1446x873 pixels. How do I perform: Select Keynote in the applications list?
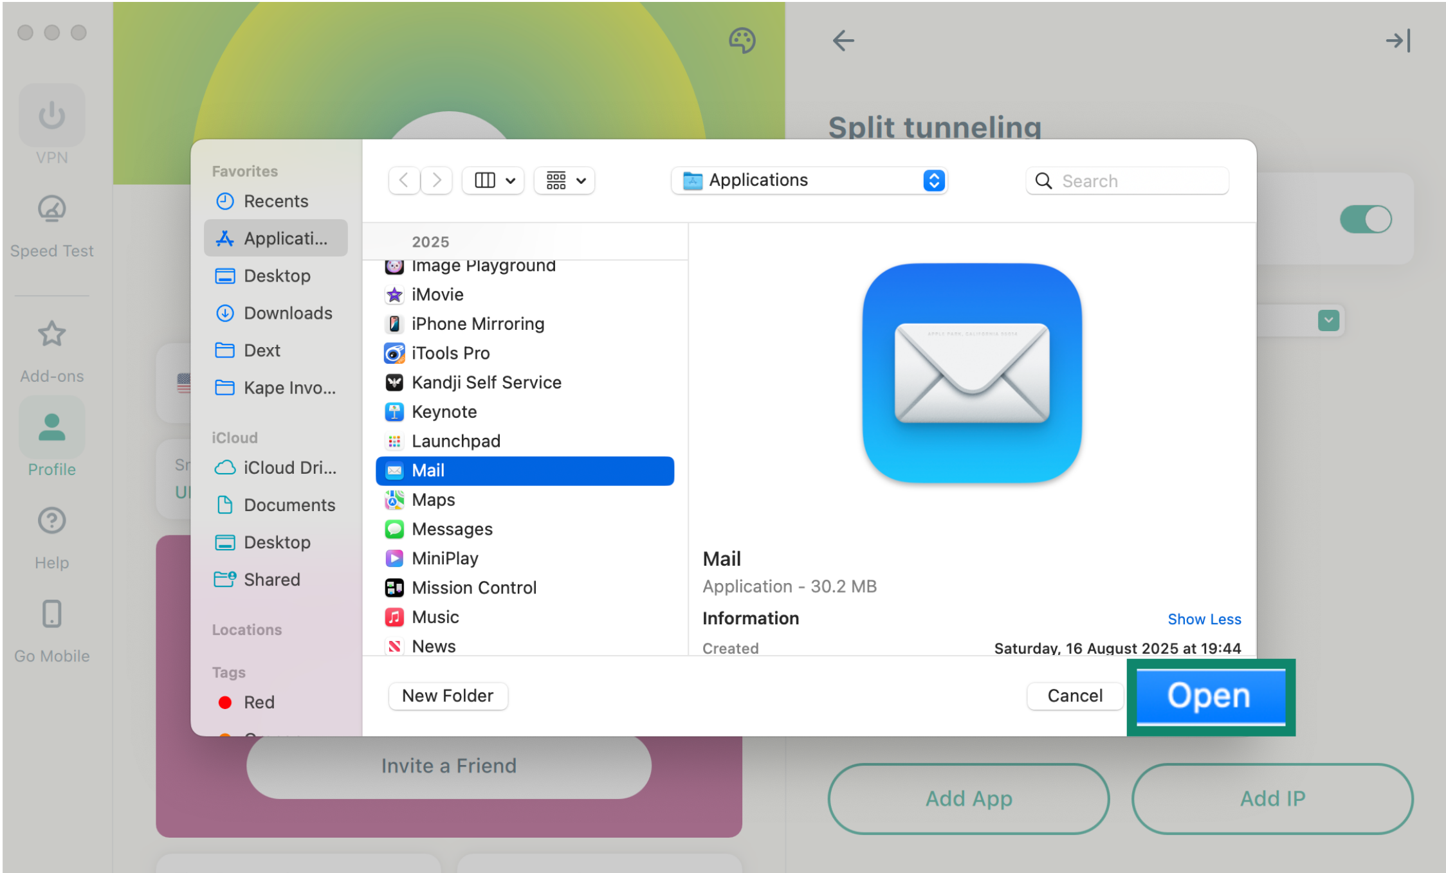click(444, 411)
